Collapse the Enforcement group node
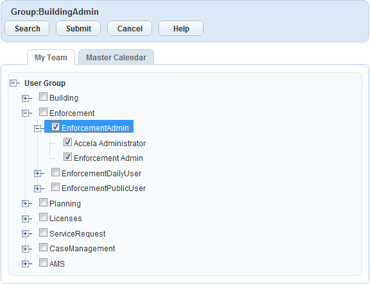 tap(25, 113)
